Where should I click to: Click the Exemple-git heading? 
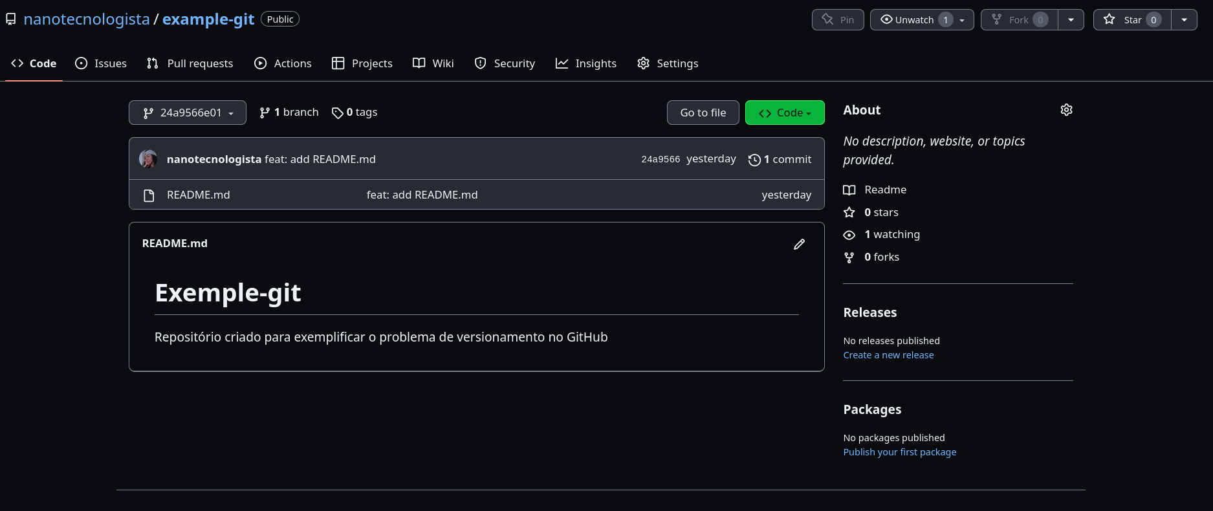click(x=228, y=293)
